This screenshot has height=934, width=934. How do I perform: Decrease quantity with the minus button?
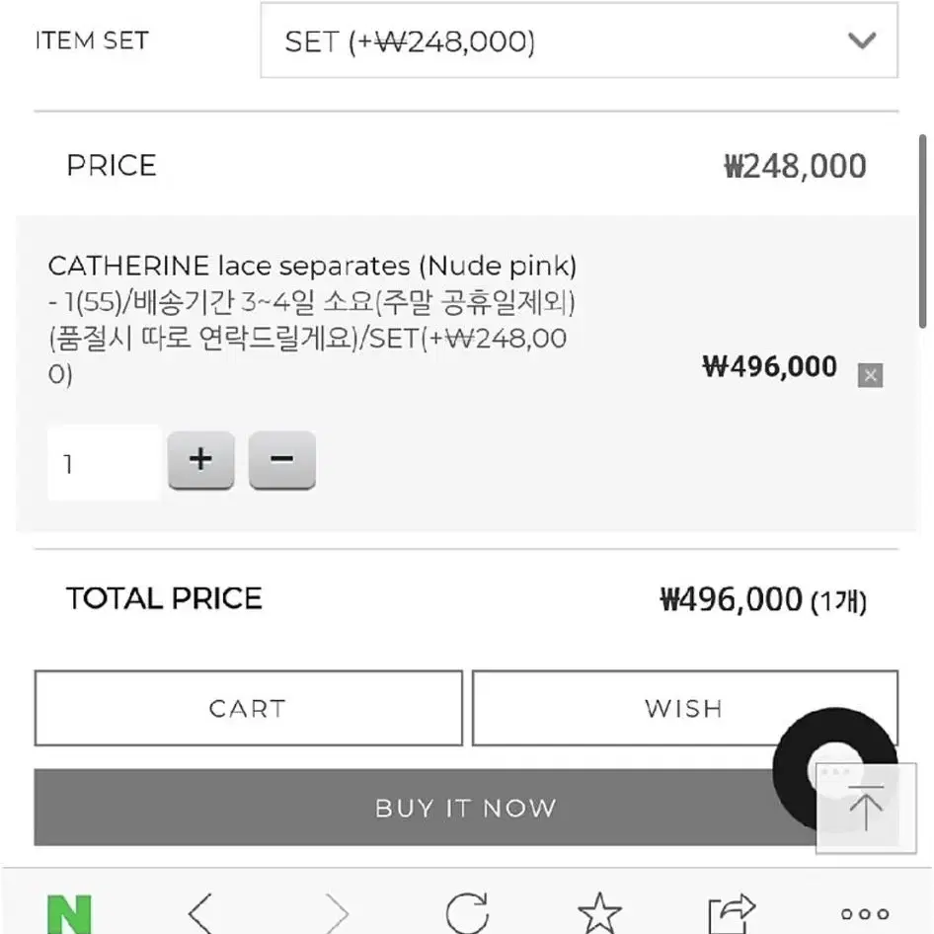click(281, 460)
